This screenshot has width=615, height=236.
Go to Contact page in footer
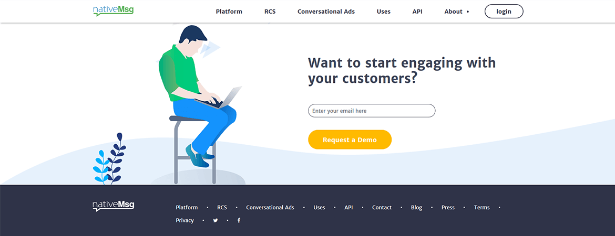[x=382, y=208]
